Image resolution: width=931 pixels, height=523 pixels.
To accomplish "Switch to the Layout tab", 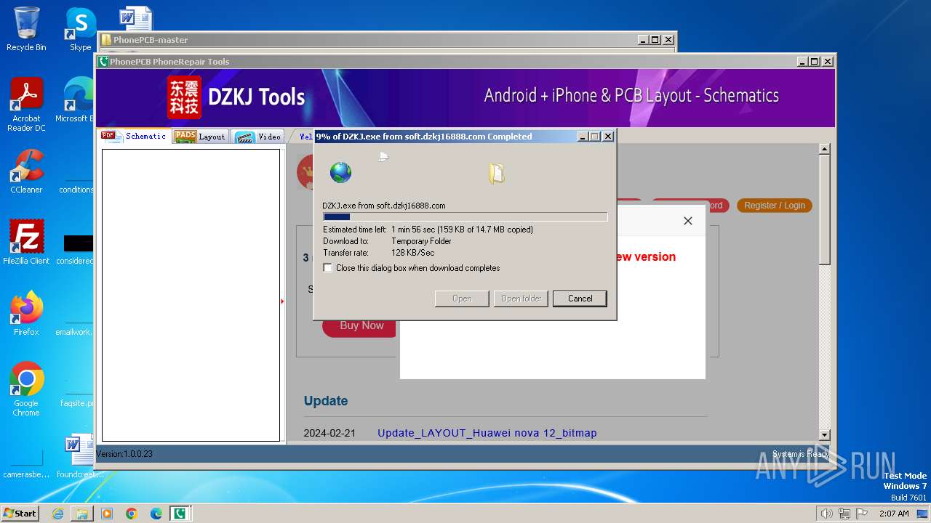I will [201, 136].
